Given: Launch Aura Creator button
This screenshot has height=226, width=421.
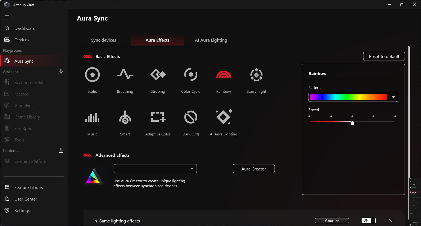Looking at the screenshot, I should [x=254, y=169].
